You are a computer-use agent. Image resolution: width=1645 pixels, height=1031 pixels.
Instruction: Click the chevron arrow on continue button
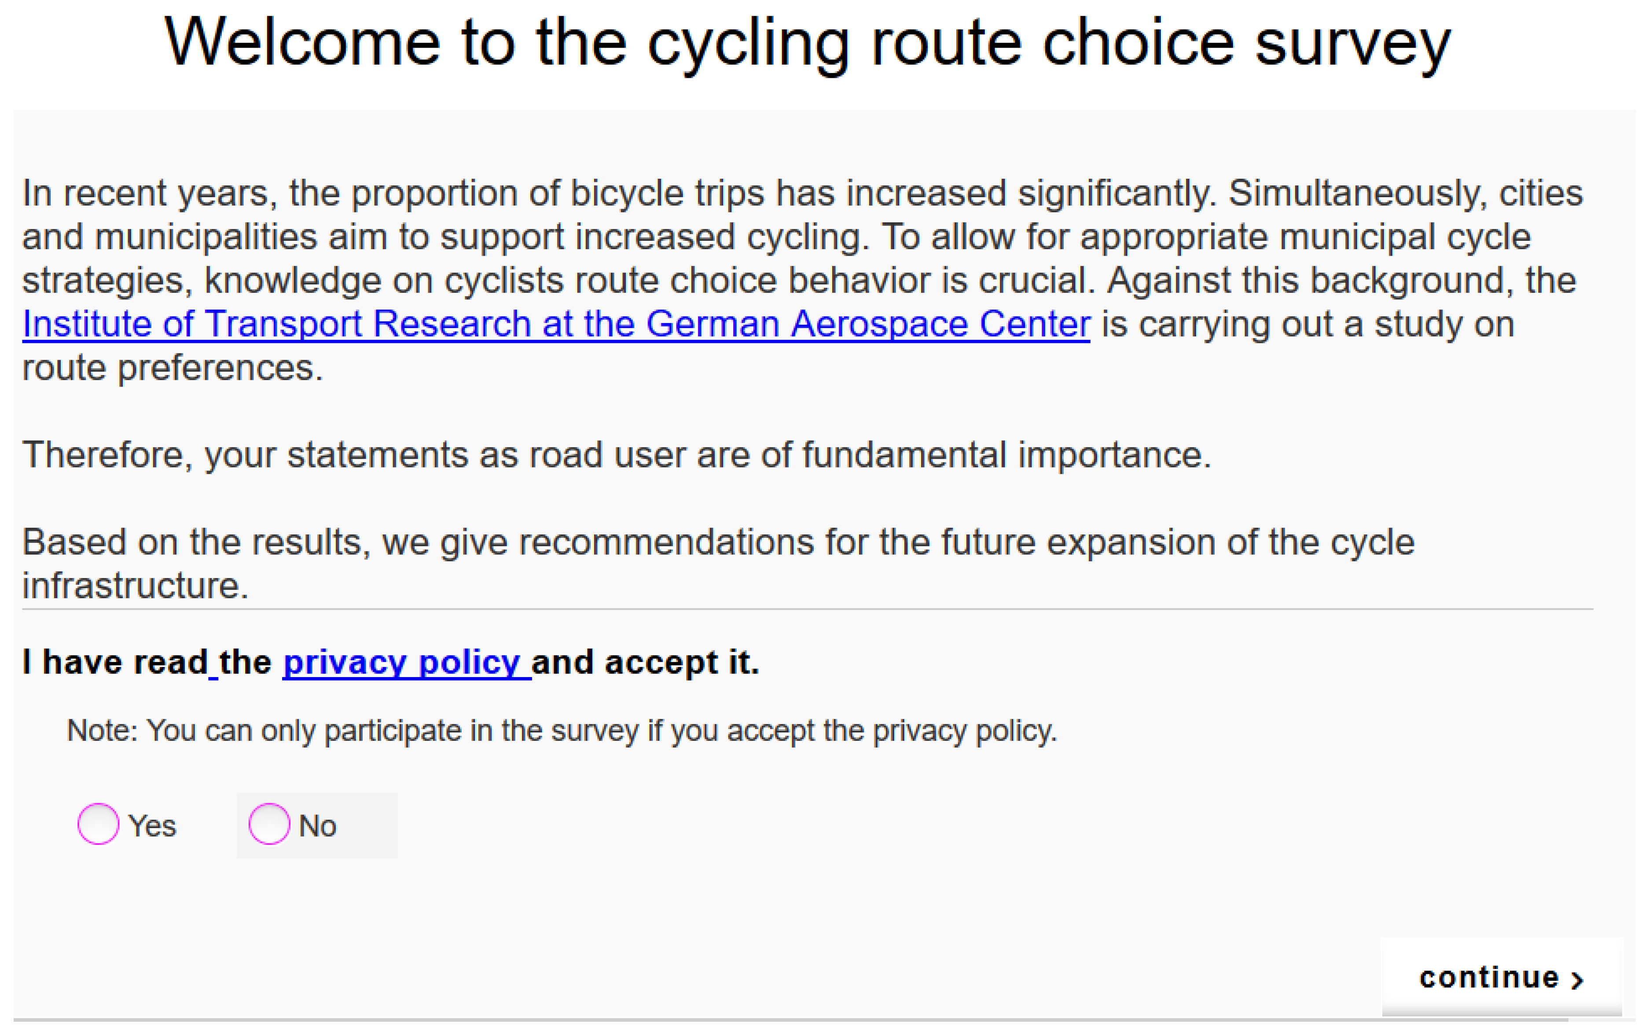[x=1577, y=980]
